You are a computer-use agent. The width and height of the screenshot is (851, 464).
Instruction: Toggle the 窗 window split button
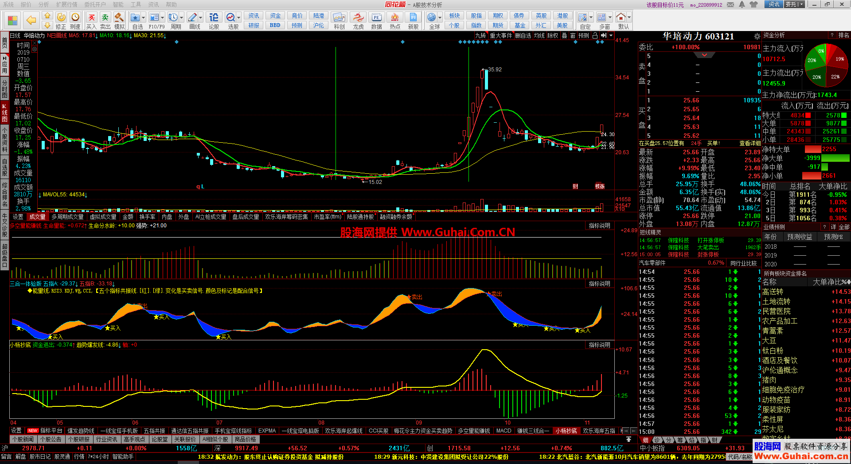pos(573,35)
